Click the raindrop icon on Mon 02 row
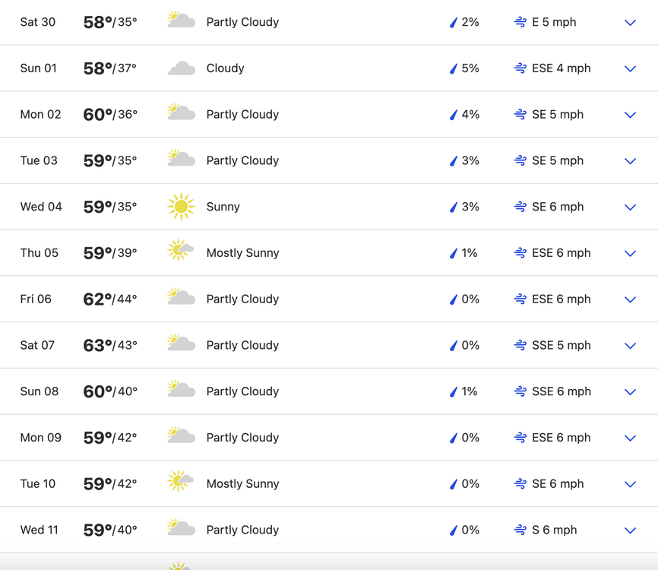Screen dimensions: 658x570 click(453, 115)
